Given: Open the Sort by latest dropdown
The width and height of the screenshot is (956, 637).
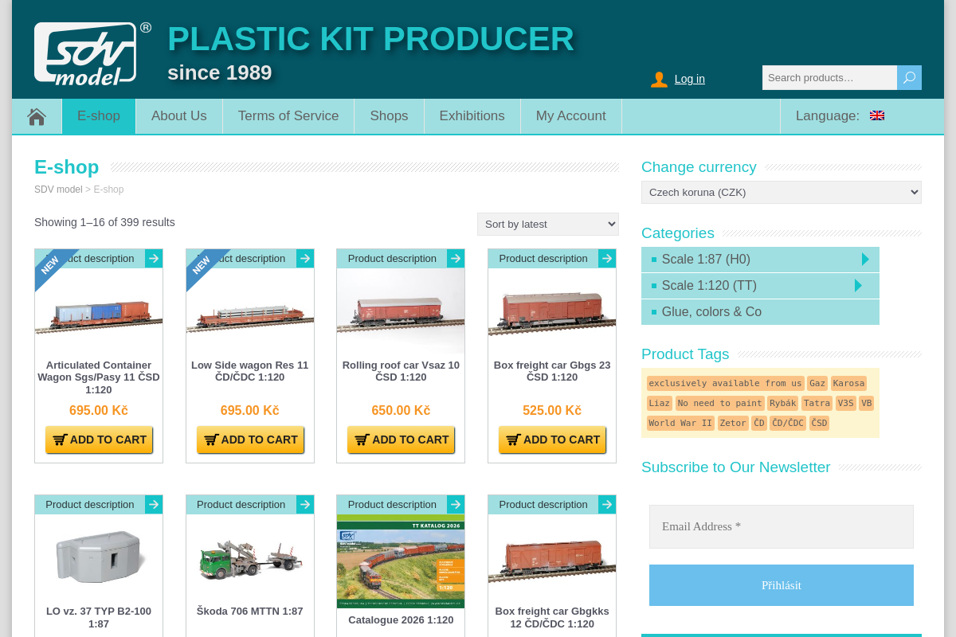Looking at the screenshot, I should pos(548,224).
